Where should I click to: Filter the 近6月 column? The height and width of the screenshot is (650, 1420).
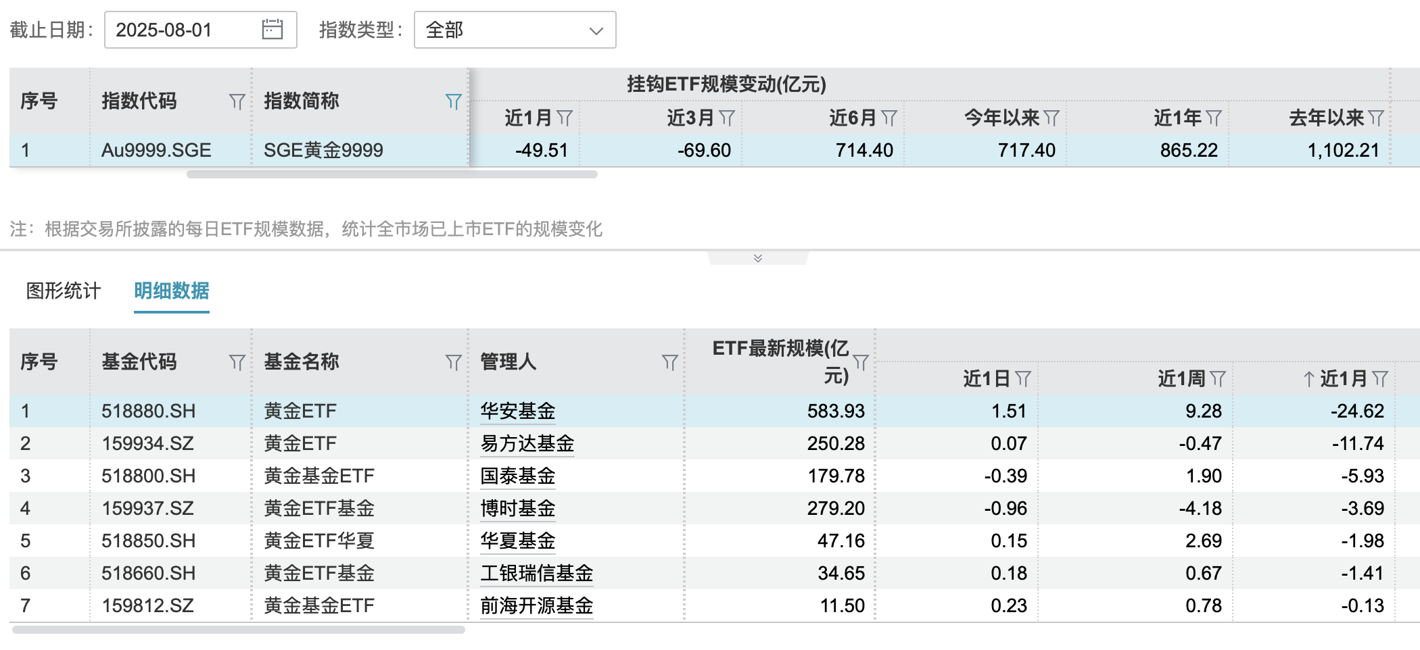(889, 118)
